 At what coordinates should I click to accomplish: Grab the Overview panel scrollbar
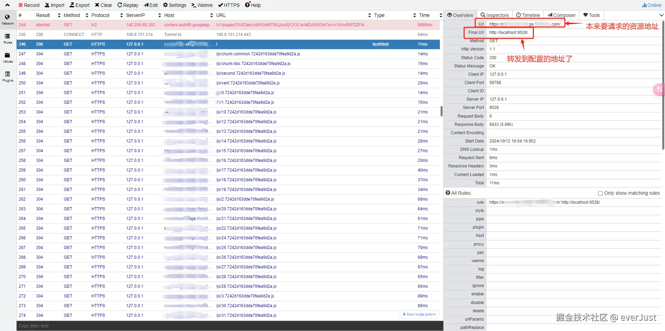663,85
